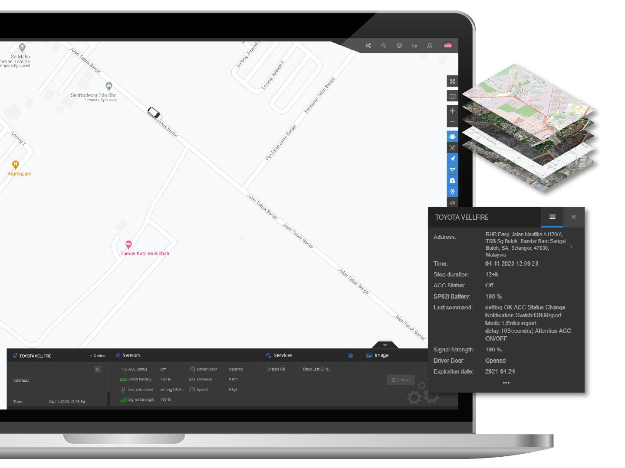Click the Online status indicator
Screen dimensions: 625x468
(98, 356)
